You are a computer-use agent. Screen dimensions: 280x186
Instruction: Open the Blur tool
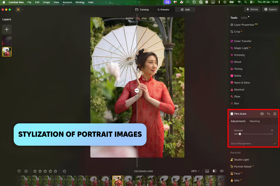(235, 103)
